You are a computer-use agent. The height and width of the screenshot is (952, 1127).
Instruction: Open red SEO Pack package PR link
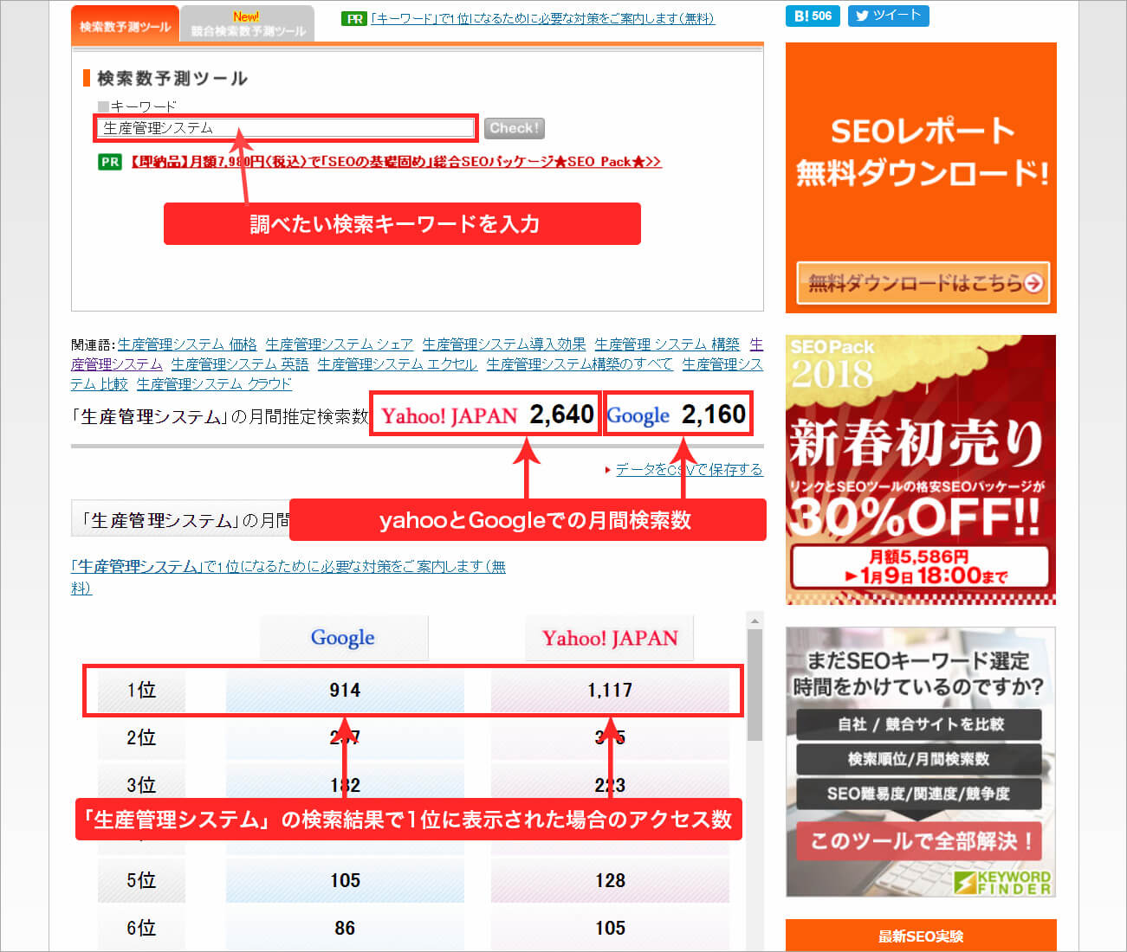(x=396, y=162)
